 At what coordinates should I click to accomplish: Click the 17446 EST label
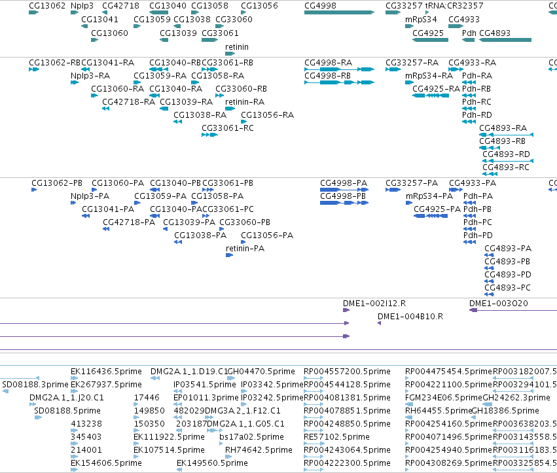pos(147,398)
